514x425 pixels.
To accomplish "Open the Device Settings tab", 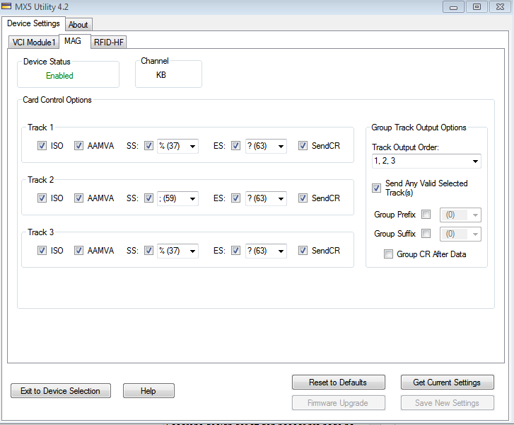I will tap(33, 23).
